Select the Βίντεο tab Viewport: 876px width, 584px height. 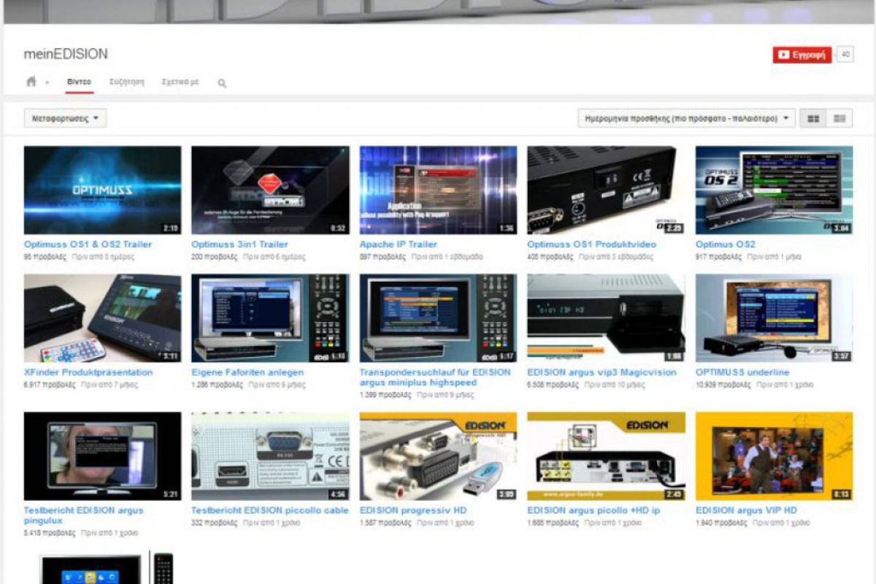click(x=80, y=82)
